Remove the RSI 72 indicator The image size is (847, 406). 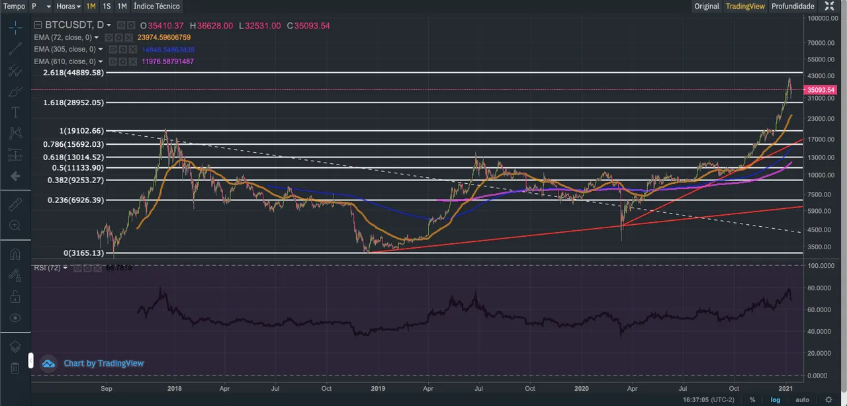pos(97,268)
